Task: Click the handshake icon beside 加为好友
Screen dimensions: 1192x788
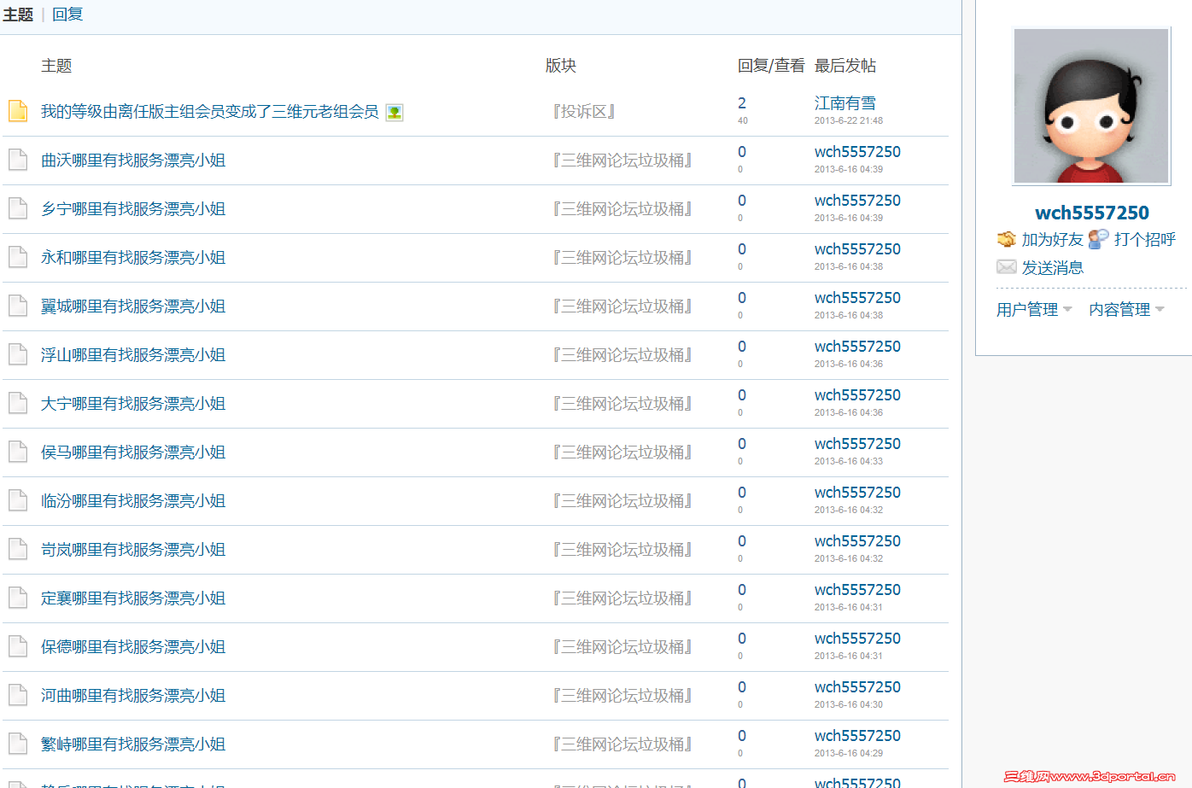Action: tap(1006, 240)
